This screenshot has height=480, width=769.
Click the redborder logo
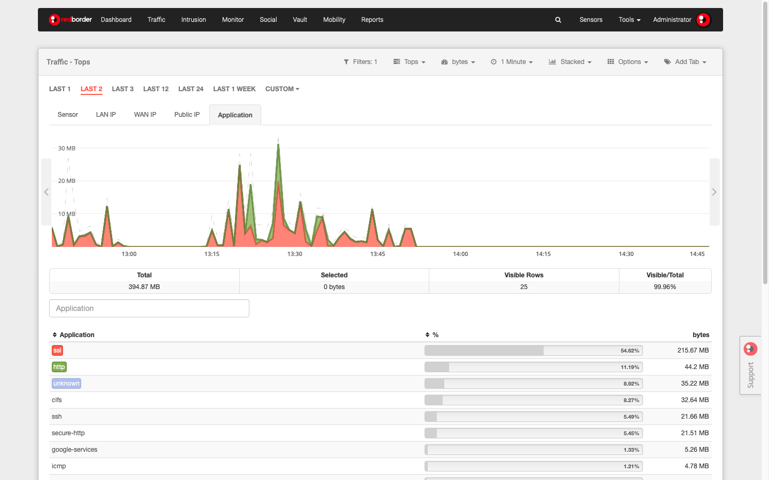click(x=70, y=20)
